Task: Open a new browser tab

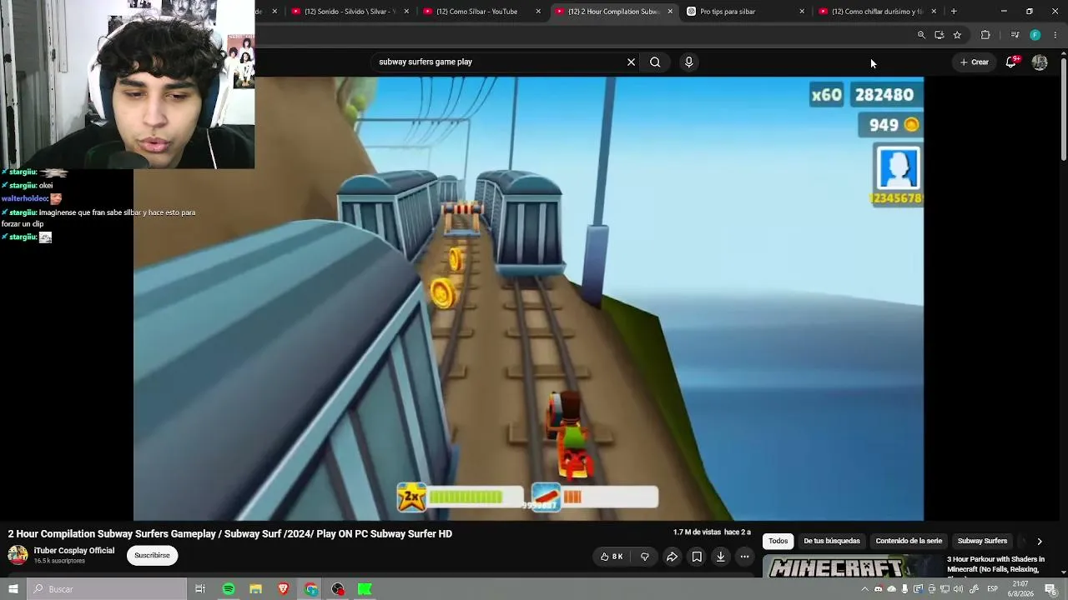Action: tap(954, 12)
